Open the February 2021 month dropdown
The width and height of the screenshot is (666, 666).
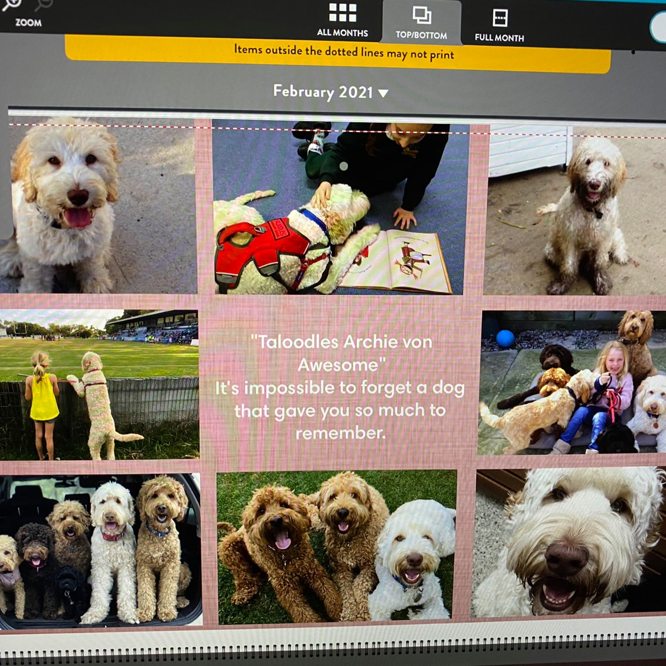point(330,92)
